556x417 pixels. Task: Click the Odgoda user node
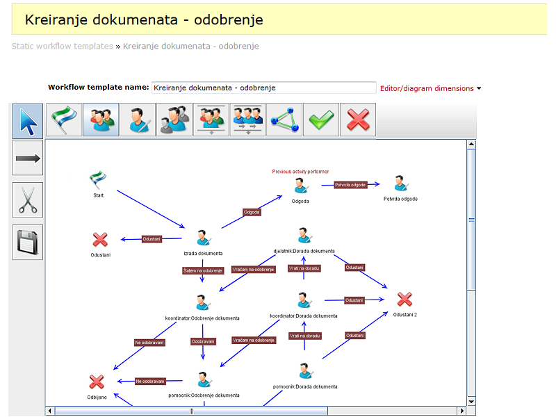[301, 186]
